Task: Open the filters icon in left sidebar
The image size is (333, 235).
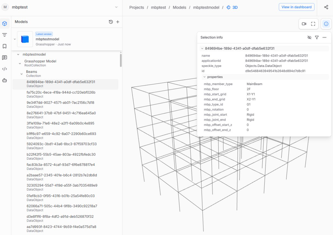Action: click(5, 35)
